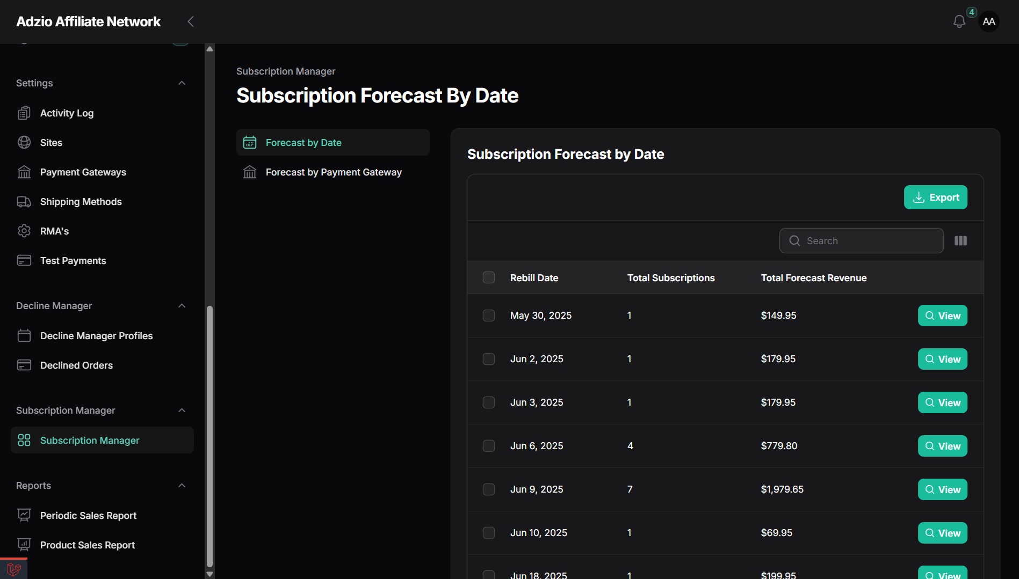The width and height of the screenshot is (1019, 579).
Task: Collapse the Decline Manager section
Action: click(x=182, y=306)
